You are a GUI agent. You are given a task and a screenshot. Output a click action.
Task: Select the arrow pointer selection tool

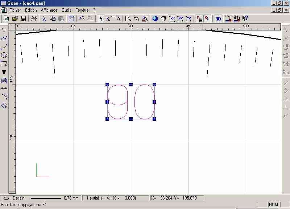click(101, 19)
